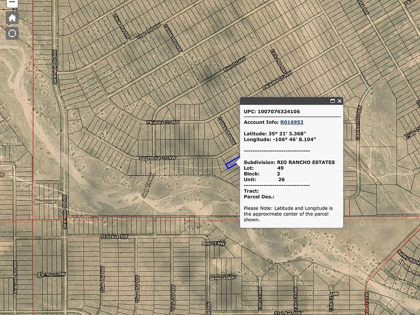Screen dimensions: 420x315
Task: Click the blue highlighted parcel outline
Action: tap(232, 163)
